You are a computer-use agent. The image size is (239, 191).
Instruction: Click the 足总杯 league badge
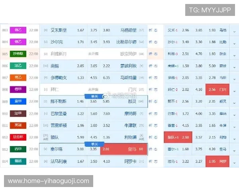click(18, 137)
